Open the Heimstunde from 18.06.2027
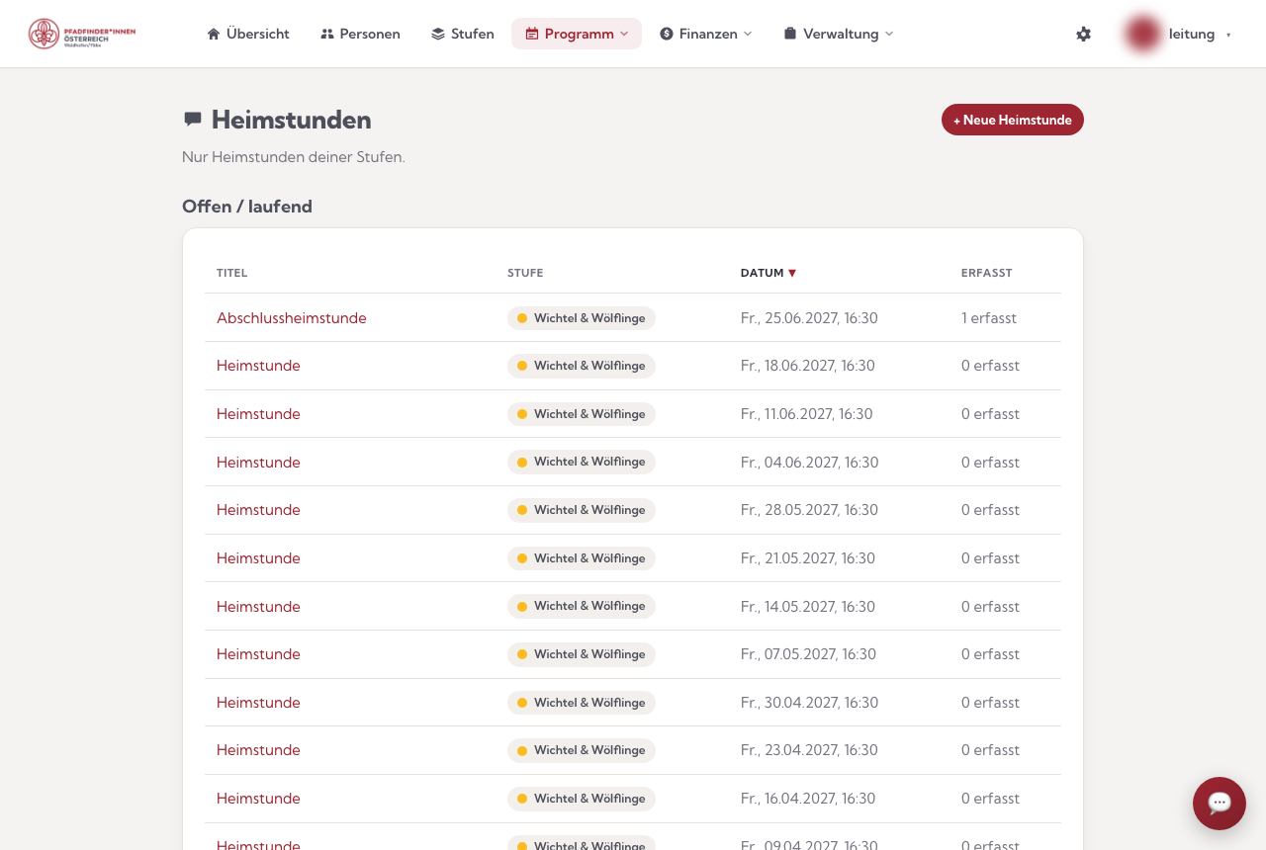Image resolution: width=1266 pixels, height=850 pixels. [x=258, y=366]
